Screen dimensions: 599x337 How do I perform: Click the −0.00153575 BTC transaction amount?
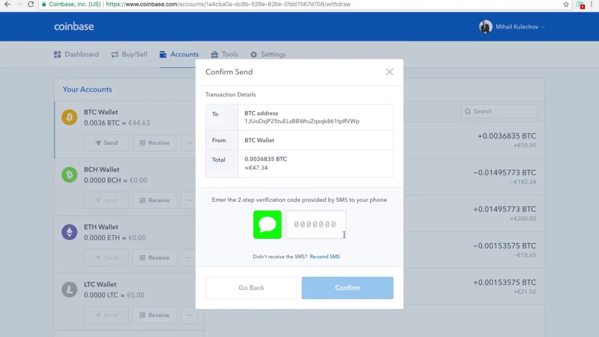504,246
